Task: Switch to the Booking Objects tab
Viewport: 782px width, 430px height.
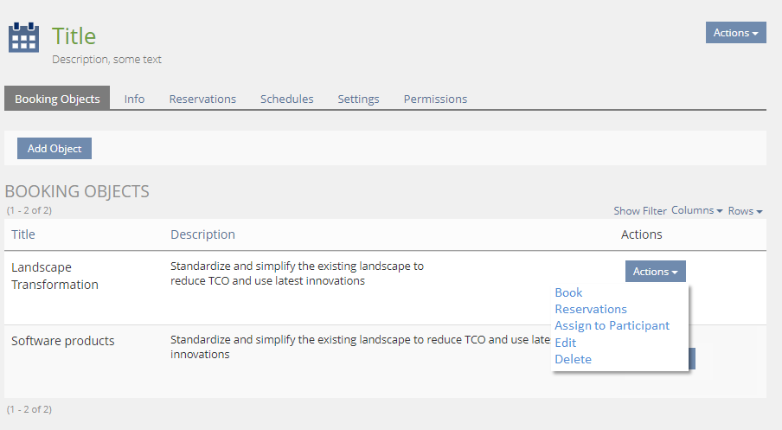Action: point(57,99)
